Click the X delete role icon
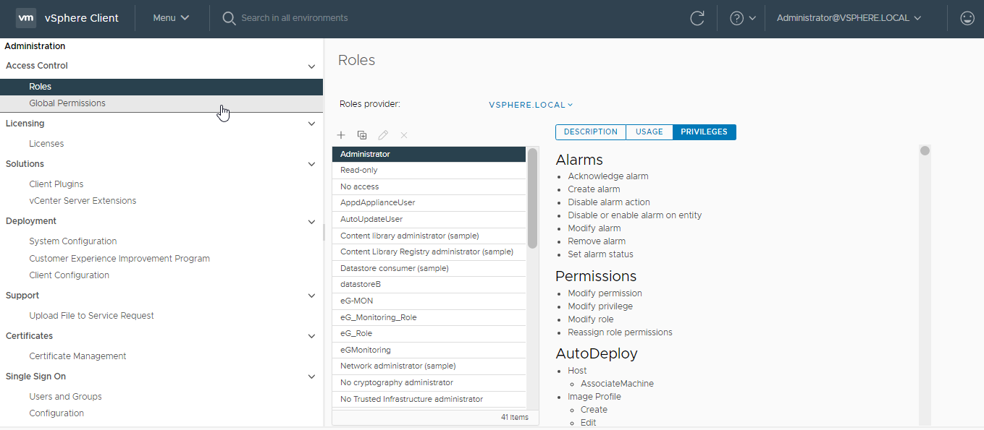 pos(404,135)
